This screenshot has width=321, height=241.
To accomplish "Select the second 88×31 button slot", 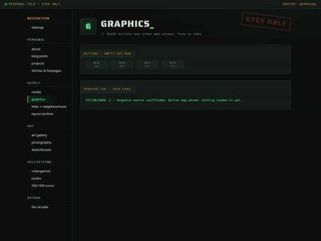I will [122, 64].
